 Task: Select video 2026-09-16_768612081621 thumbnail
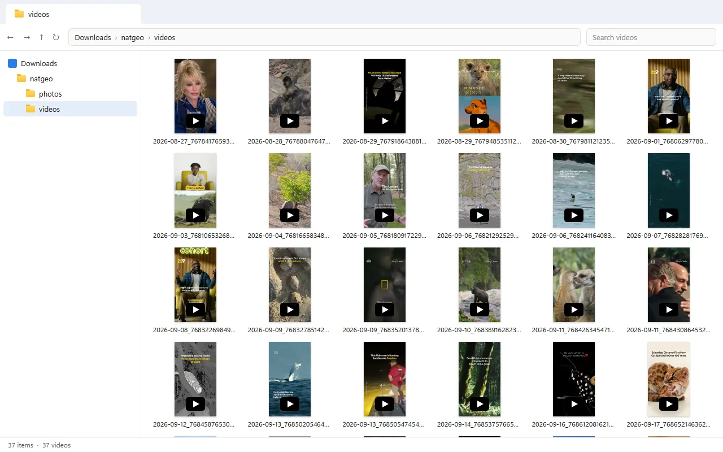click(x=574, y=379)
